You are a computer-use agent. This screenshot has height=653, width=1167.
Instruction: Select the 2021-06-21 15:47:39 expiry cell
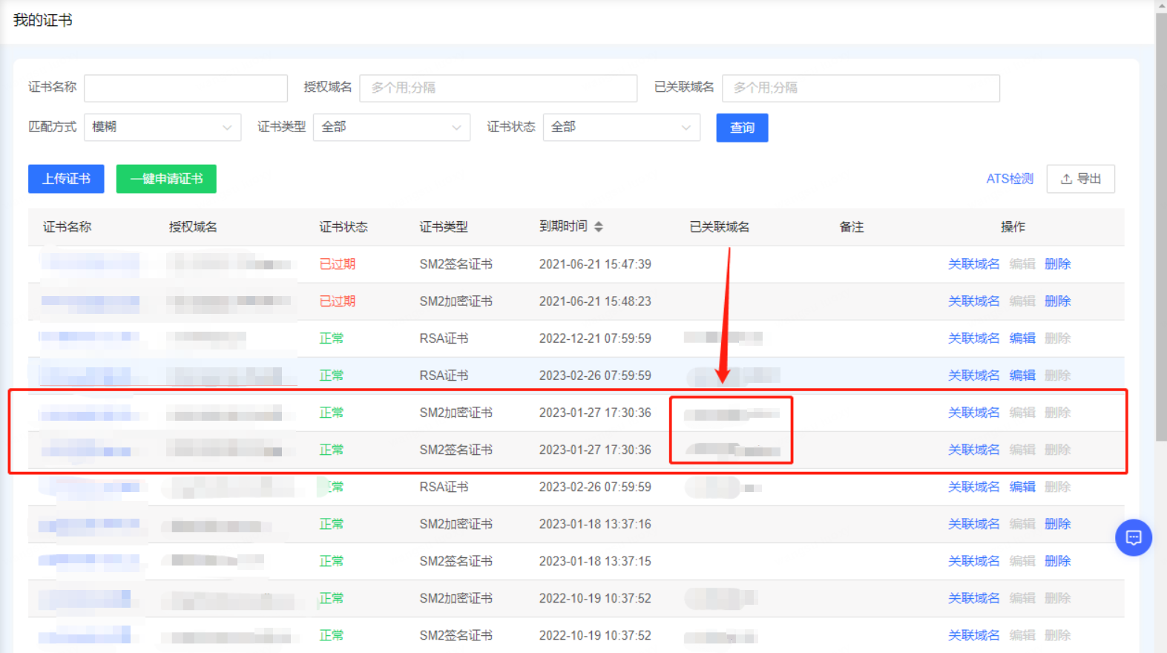click(595, 264)
